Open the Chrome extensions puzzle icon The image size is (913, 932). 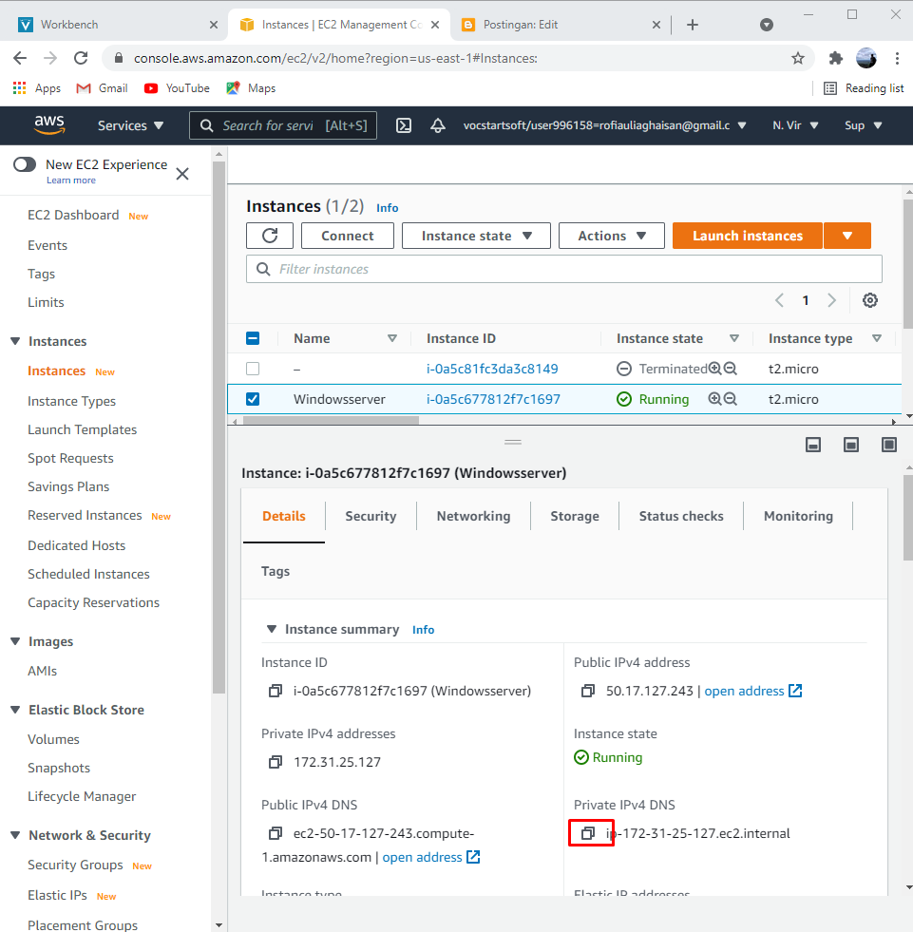(836, 58)
